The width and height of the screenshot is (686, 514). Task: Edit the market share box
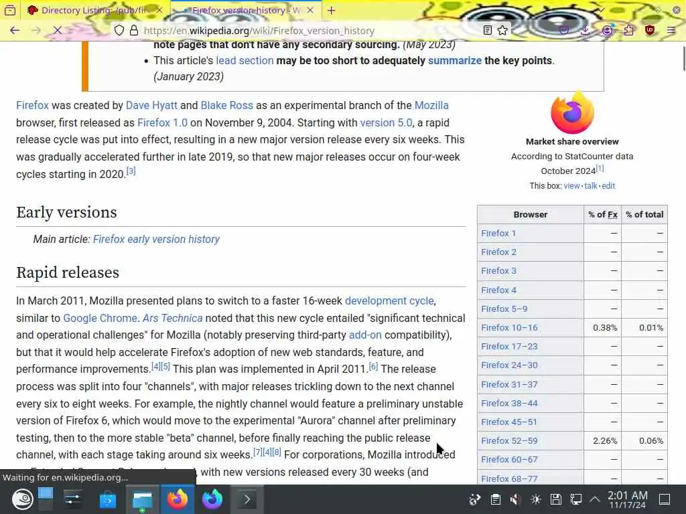(608, 186)
